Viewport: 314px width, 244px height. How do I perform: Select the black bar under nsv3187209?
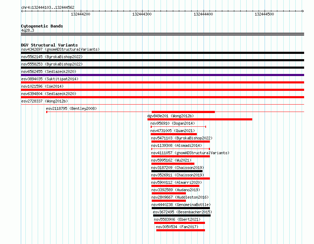pos(177,171)
